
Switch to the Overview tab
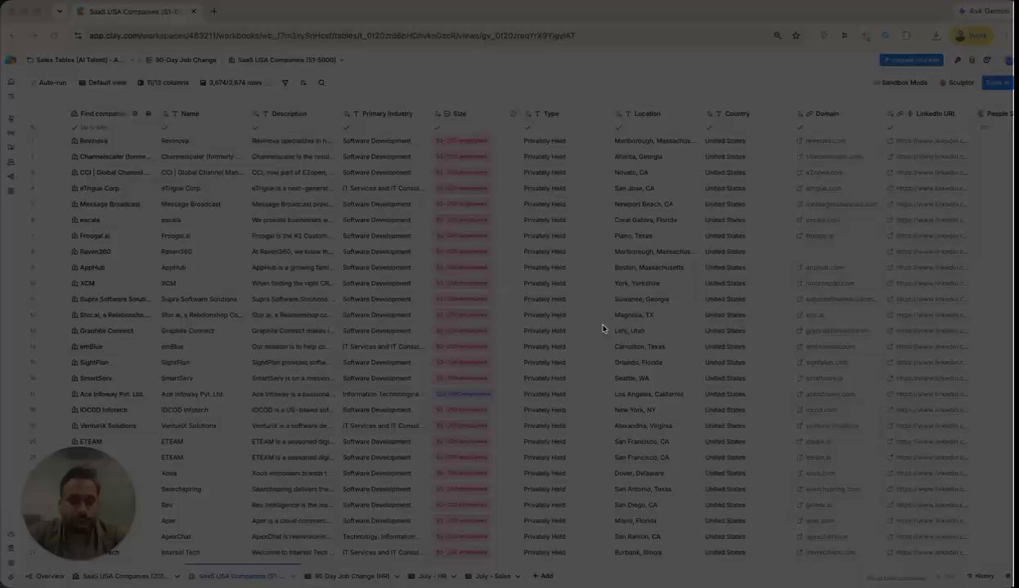click(x=44, y=577)
